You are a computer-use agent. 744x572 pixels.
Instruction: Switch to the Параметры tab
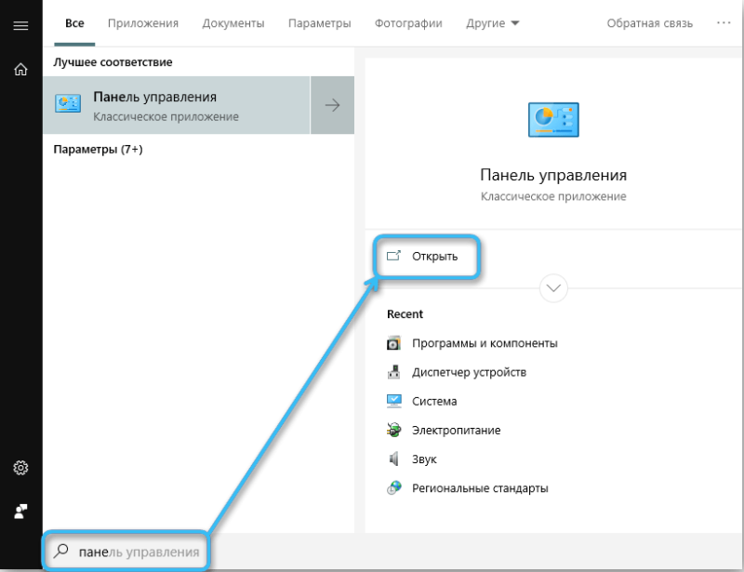pos(319,23)
